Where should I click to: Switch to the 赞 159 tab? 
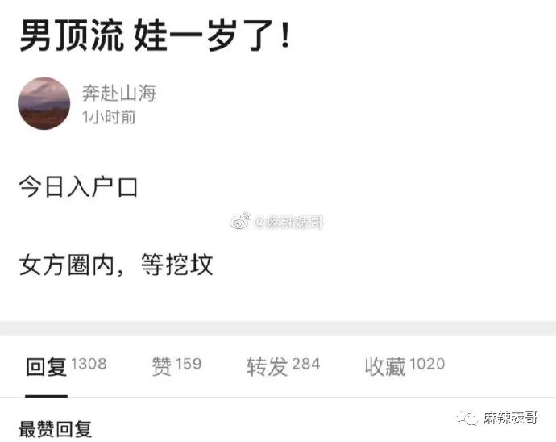[177, 366]
